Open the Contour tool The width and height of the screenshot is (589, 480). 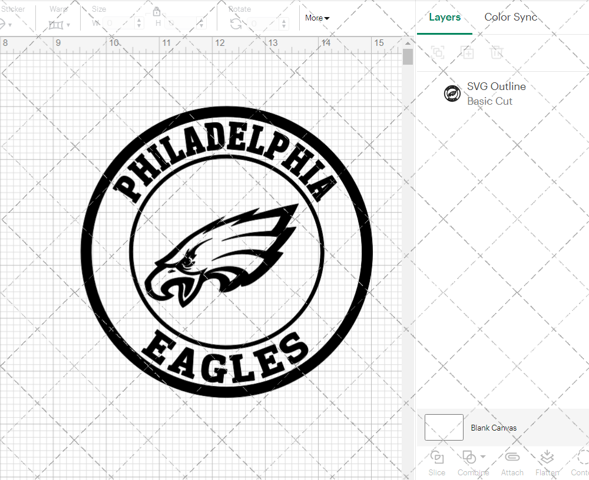(x=580, y=458)
